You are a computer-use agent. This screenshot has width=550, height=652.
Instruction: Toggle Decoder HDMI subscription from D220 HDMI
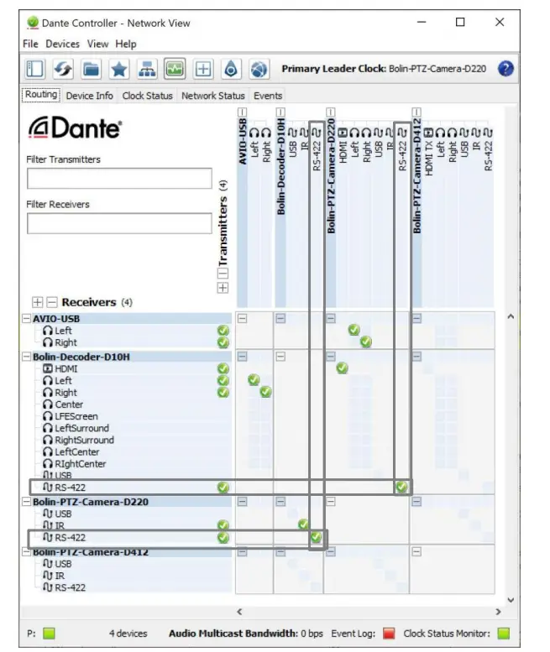(342, 368)
